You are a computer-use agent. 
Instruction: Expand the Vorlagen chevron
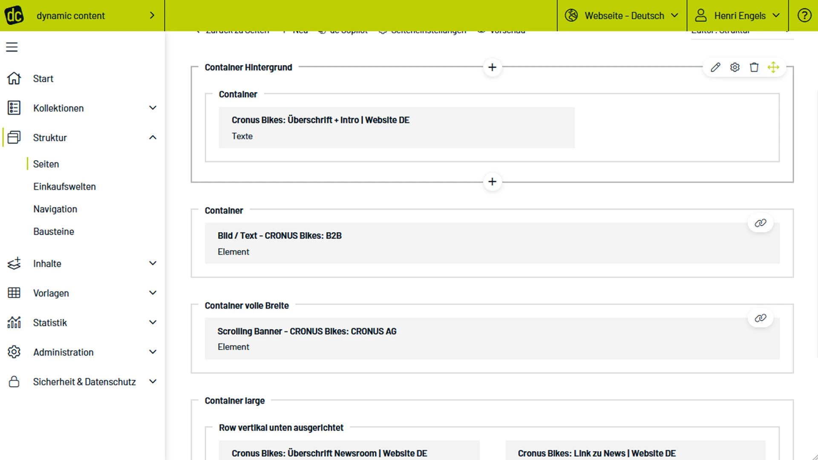(153, 293)
